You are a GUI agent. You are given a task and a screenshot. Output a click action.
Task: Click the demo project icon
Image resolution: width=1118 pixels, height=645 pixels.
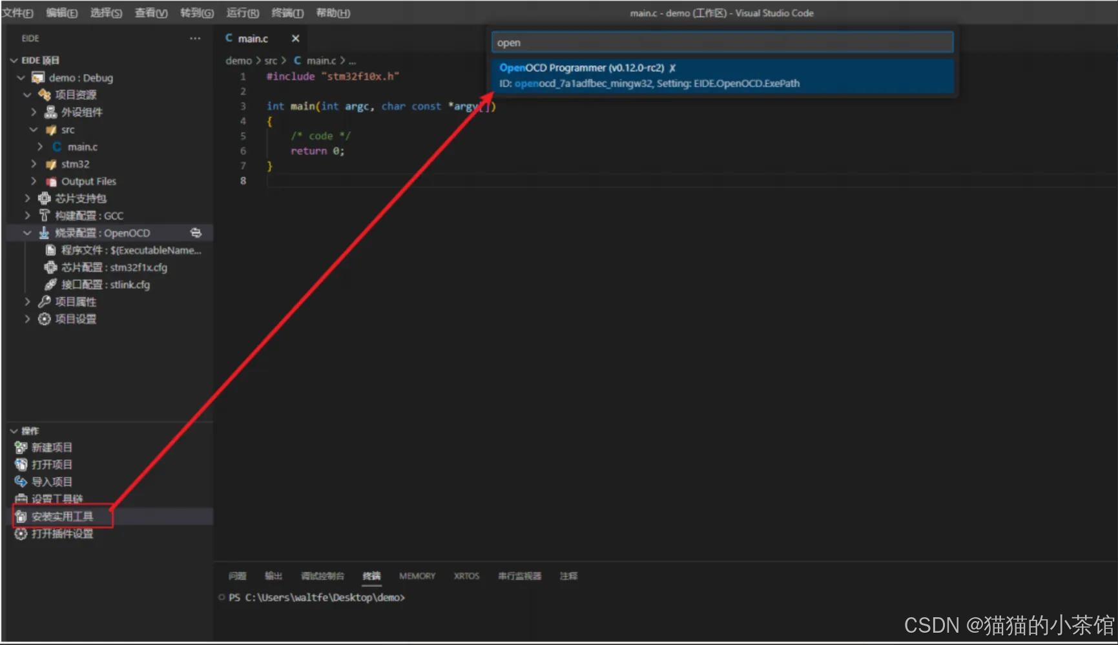click(39, 77)
